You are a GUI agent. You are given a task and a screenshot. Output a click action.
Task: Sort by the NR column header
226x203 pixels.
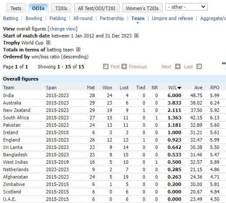pyautogui.click(x=154, y=88)
